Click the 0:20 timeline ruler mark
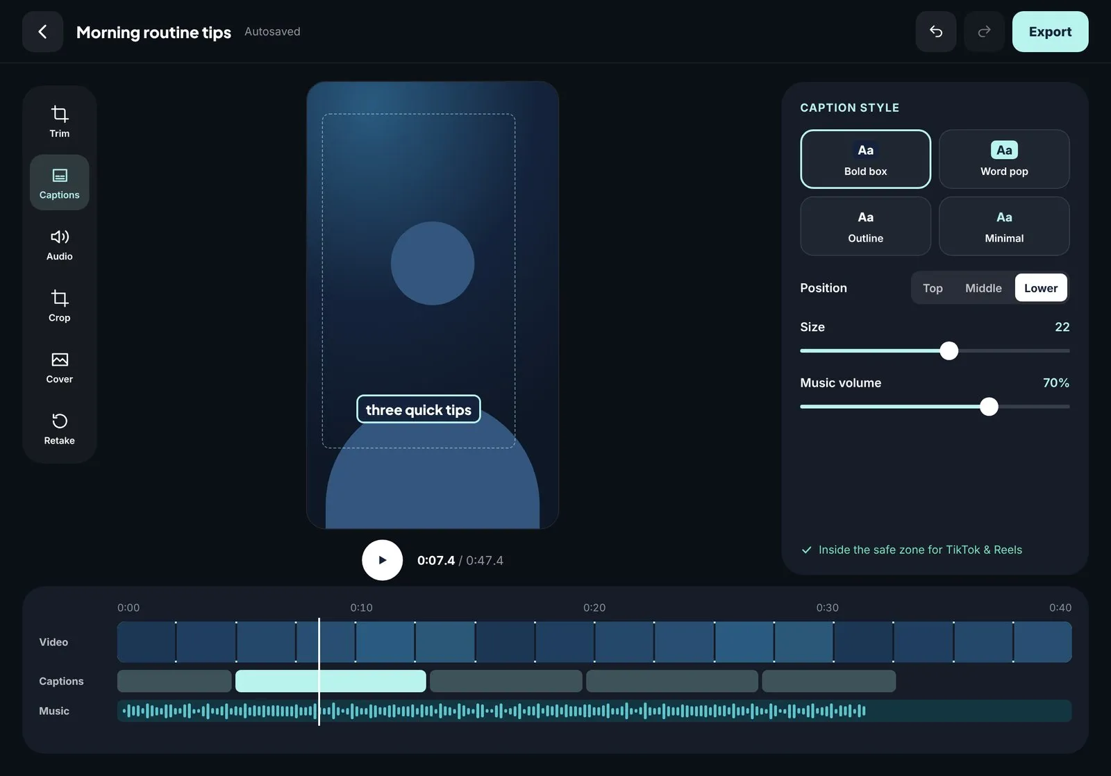The width and height of the screenshot is (1111, 776). pyautogui.click(x=594, y=607)
